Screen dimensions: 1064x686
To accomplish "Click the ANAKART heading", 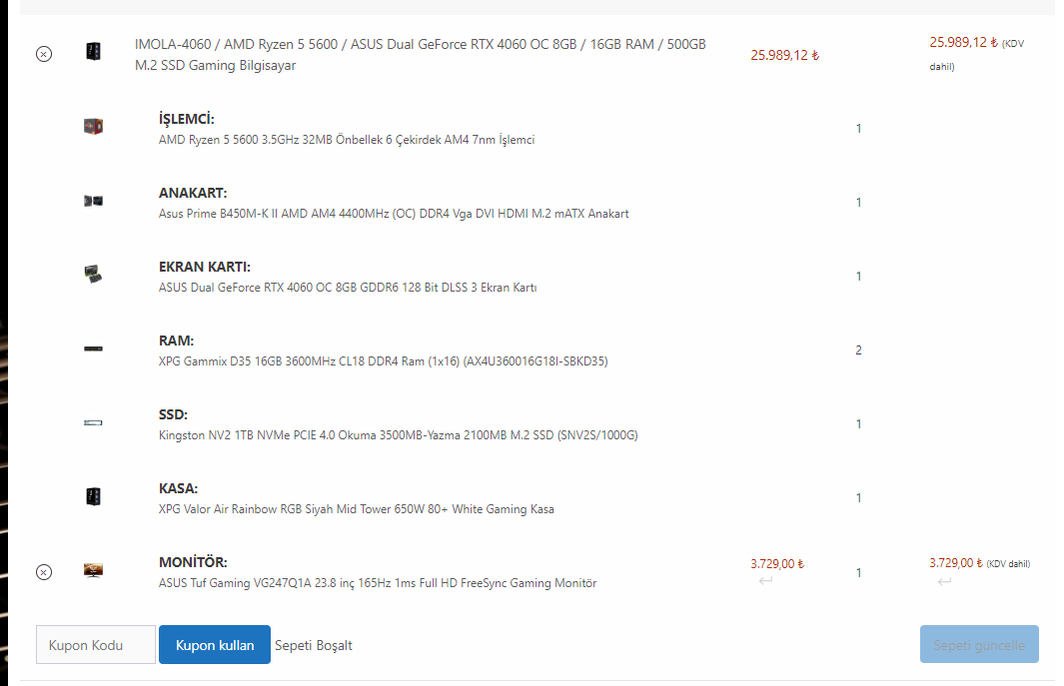I will pyautogui.click(x=193, y=194).
